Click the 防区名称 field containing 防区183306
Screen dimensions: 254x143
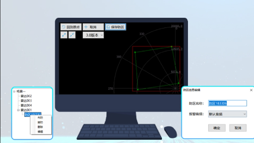pos(228,103)
